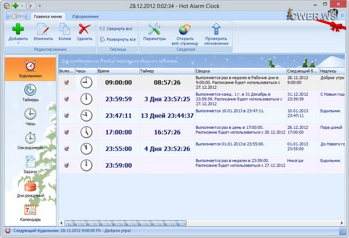349x238 pixels.
Task: Click the Удалить (Delete) red X icon
Action: pos(84,28)
